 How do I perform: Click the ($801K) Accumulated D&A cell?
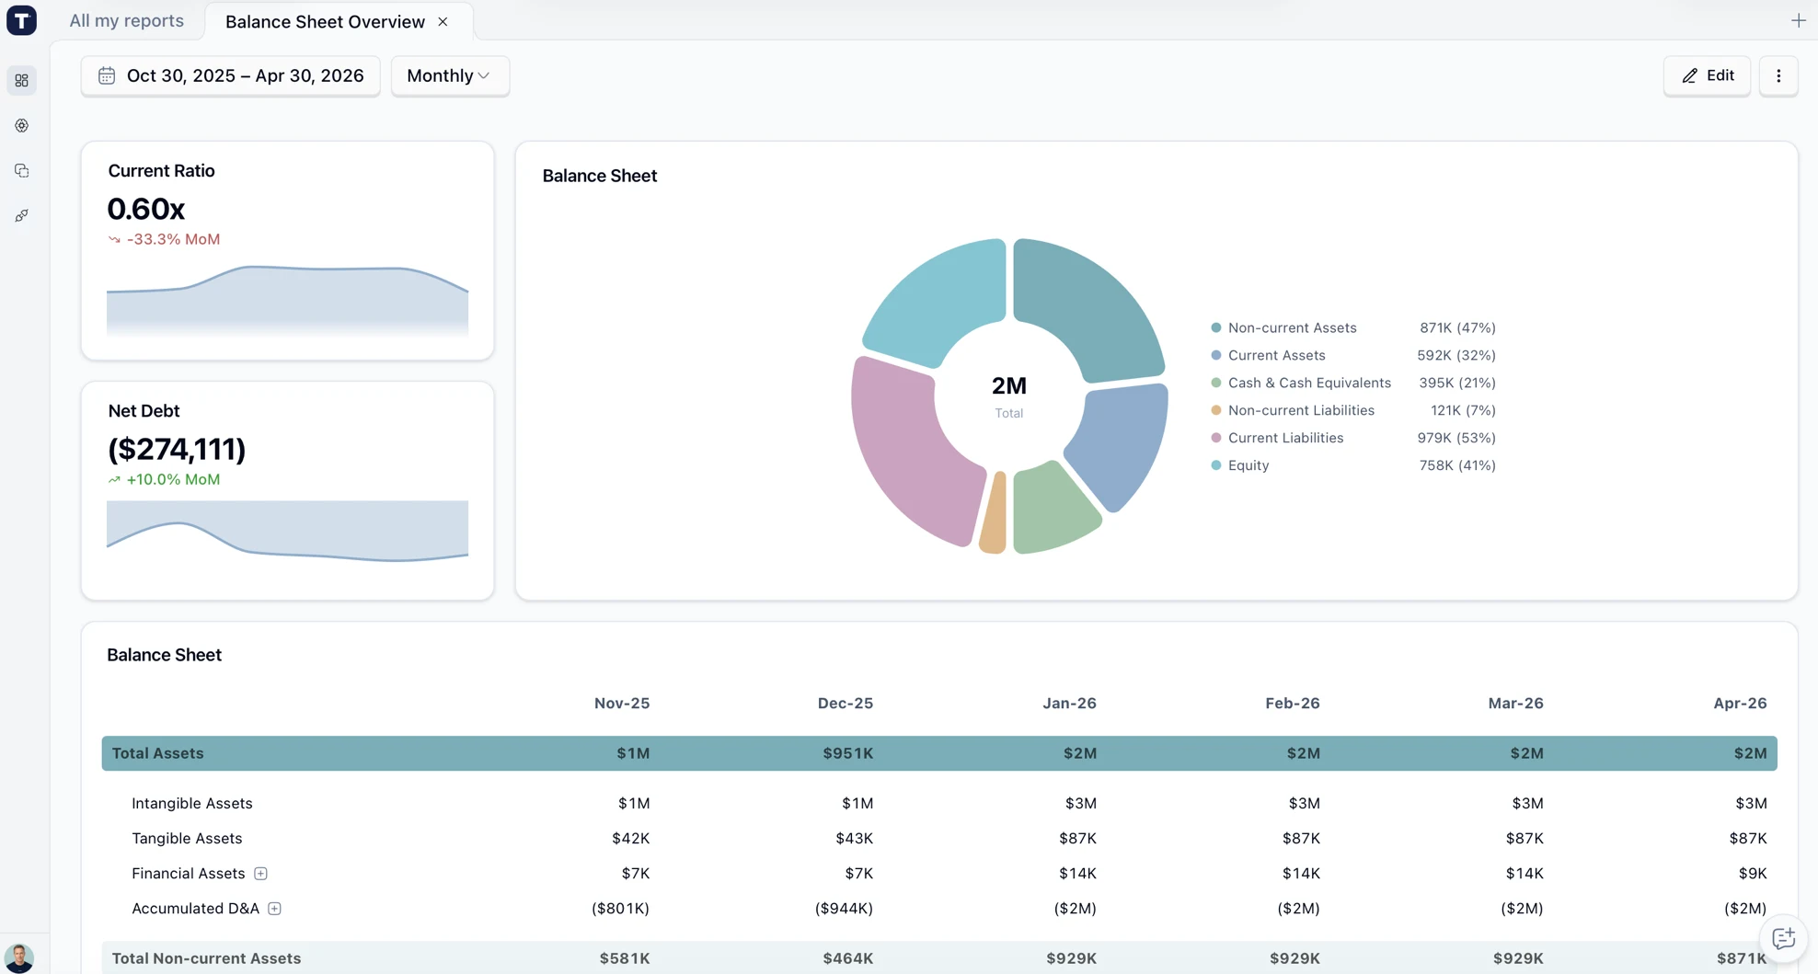coord(620,909)
